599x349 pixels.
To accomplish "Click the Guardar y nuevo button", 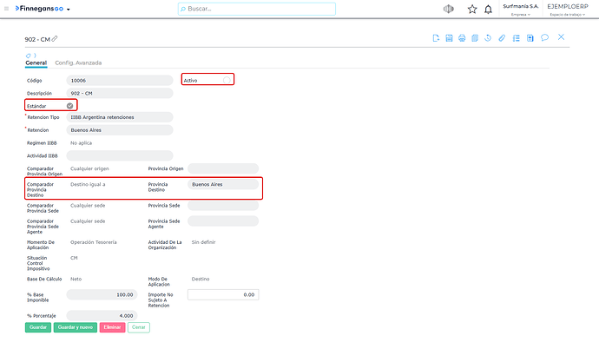I will [76, 327].
